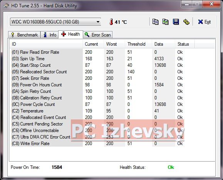This screenshot has height=180, width=223.
Task: Click the HD Tune title bar icon
Action: click(6, 6)
